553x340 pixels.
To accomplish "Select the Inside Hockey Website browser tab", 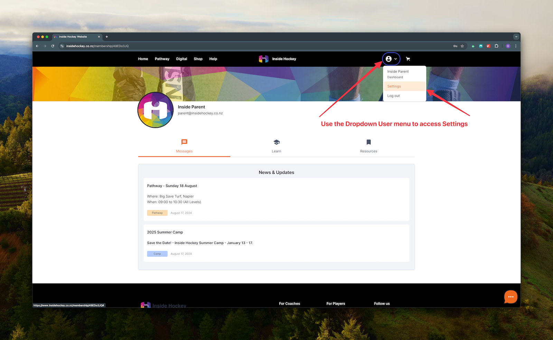I will 77,37.
